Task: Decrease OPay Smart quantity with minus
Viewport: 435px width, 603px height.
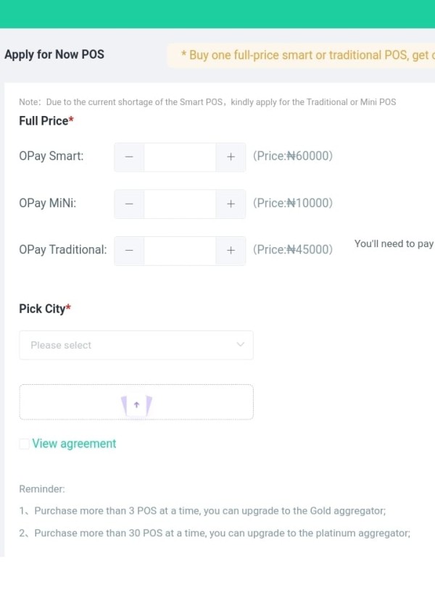Action: [129, 157]
